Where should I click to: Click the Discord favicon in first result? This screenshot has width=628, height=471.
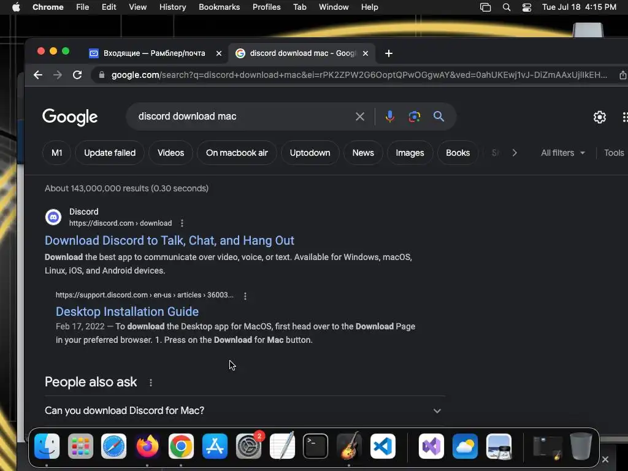click(x=53, y=217)
